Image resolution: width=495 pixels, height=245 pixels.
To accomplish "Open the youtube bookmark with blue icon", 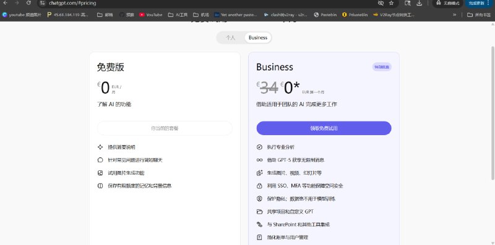I will click(x=22, y=15).
